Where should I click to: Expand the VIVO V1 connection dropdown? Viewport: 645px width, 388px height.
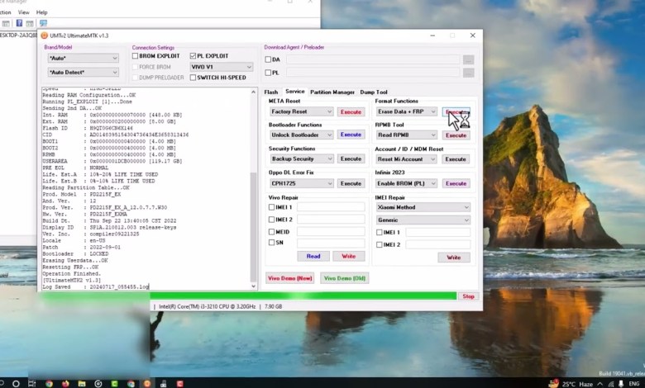[x=248, y=67]
